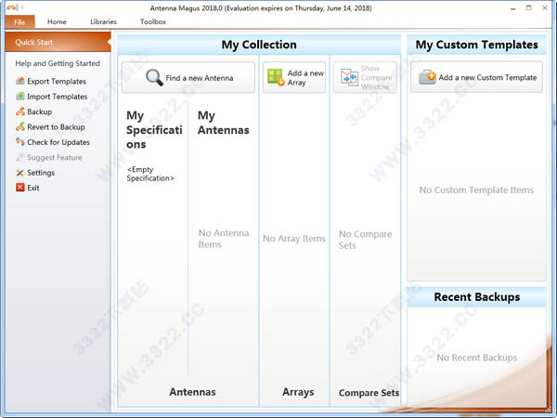Screen dimensions: 557x418
Task: Maximize the Antenna Magus window
Action: [529, 7]
